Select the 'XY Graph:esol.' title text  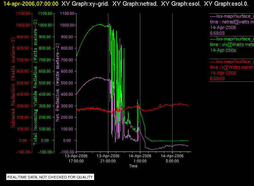(x=181, y=3)
